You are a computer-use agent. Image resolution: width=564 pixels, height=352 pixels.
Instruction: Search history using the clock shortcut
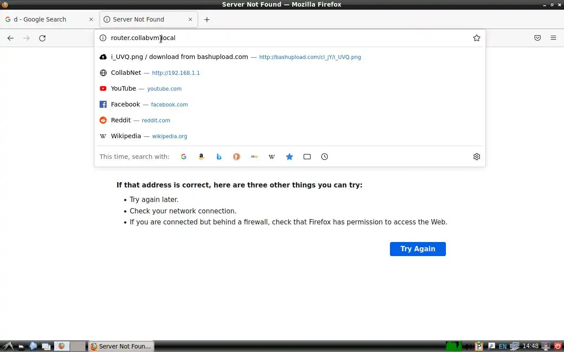tap(325, 157)
